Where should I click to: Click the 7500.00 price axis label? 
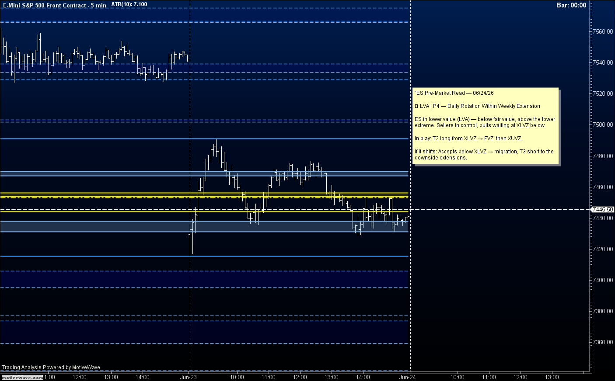[603, 125]
